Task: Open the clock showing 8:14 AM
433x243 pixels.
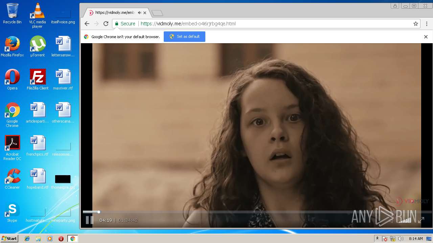Action: coord(416,239)
